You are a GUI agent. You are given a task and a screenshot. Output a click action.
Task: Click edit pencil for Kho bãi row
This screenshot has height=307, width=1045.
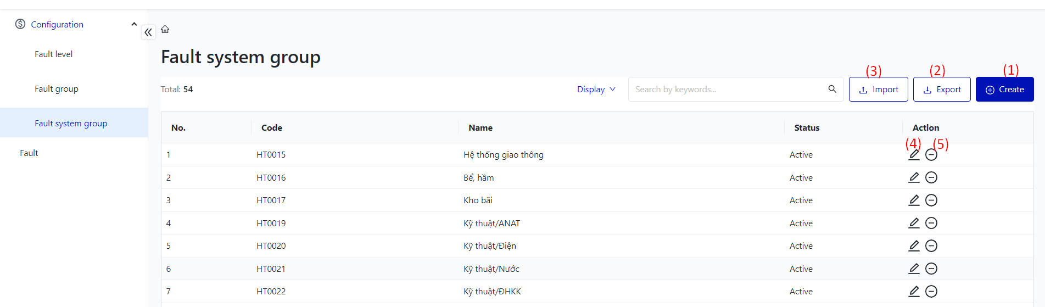(x=914, y=200)
